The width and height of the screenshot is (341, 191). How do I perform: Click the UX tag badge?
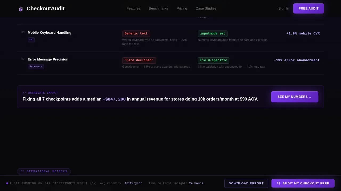(31, 40)
